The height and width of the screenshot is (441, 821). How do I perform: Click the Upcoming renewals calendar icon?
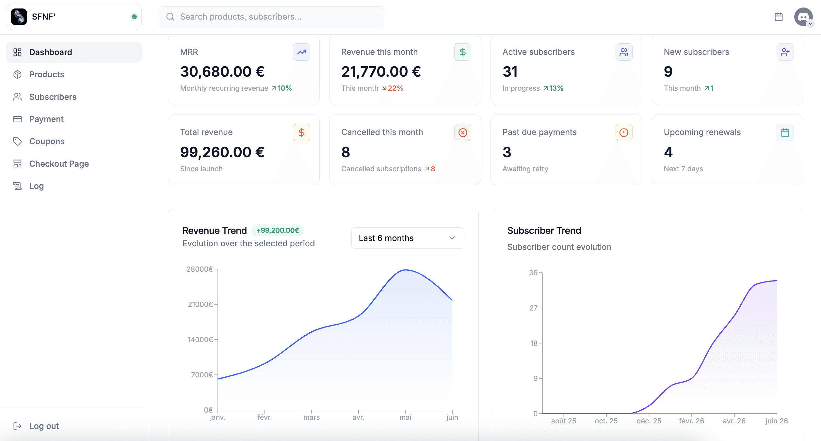click(x=785, y=132)
